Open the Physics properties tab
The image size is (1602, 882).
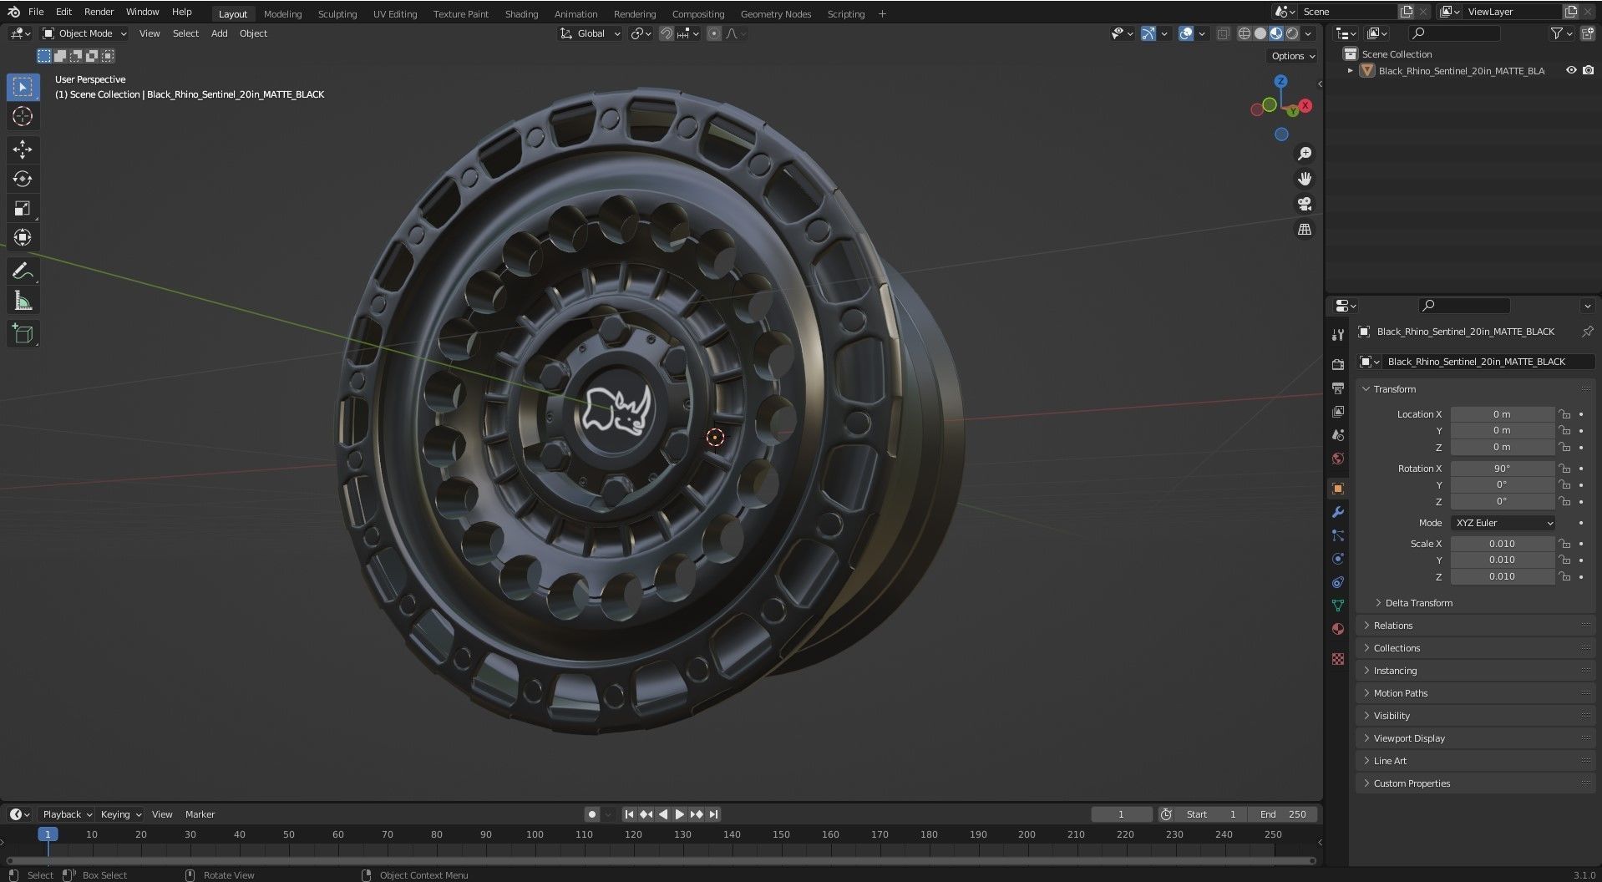[x=1338, y=559]
